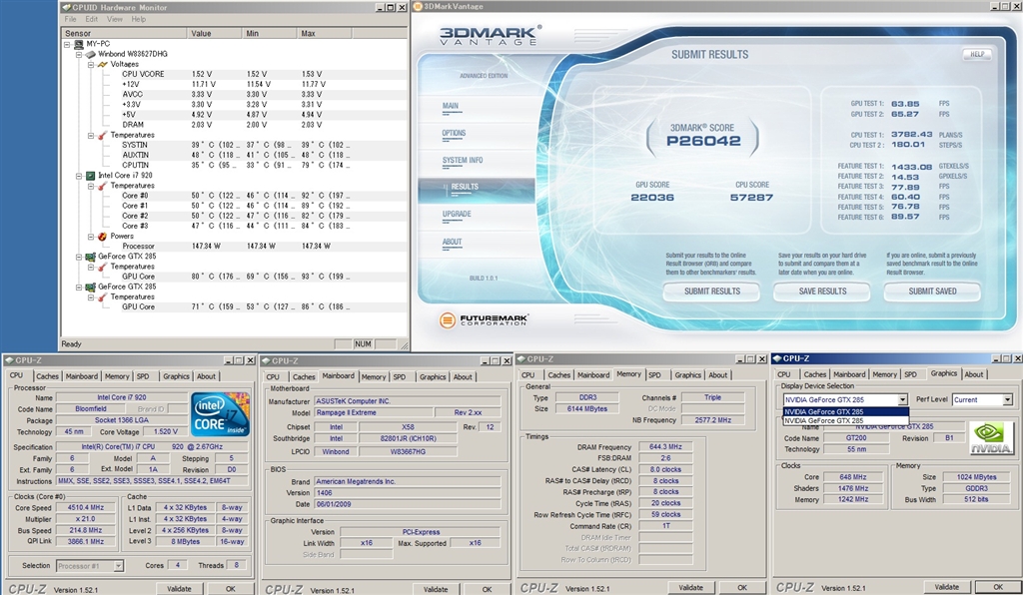Open Graphics tab in the CPU-Z Memory window

688,374
